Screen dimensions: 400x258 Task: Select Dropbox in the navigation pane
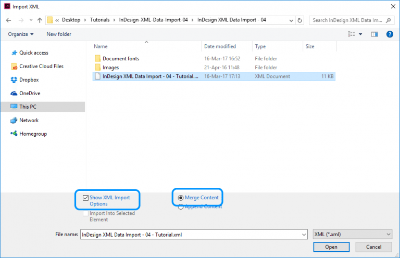(x=29, y=80)
